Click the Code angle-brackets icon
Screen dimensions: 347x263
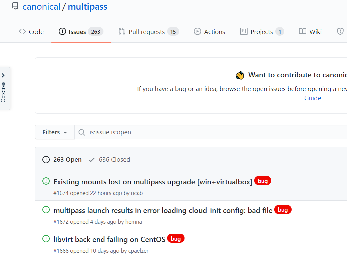coord(22,32)
